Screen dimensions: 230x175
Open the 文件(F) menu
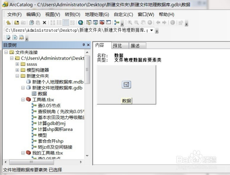[14, 15]
